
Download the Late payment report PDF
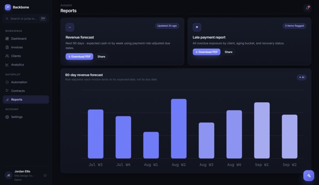click(x=207, y=52)
